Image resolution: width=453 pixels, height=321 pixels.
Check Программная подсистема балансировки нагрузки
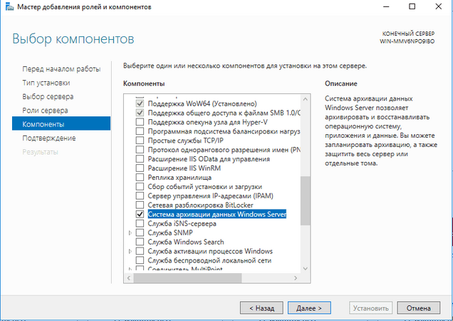(x=140, y=131)
